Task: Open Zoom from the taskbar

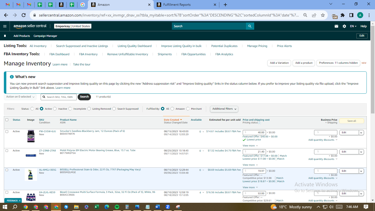Action: [x=168, y=207]
